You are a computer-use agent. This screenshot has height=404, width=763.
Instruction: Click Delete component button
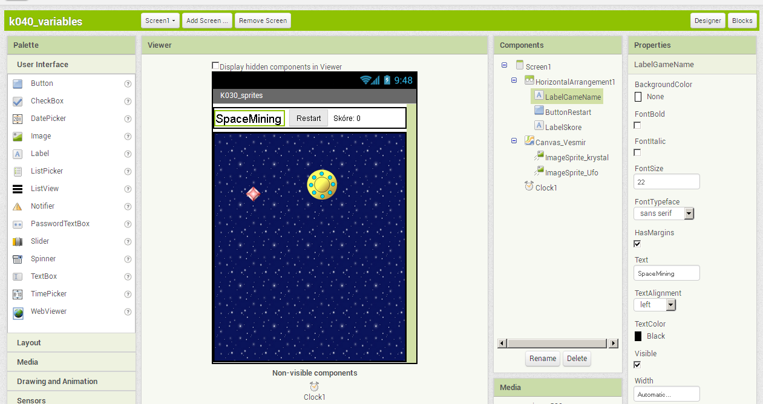[x=577, y=359]
